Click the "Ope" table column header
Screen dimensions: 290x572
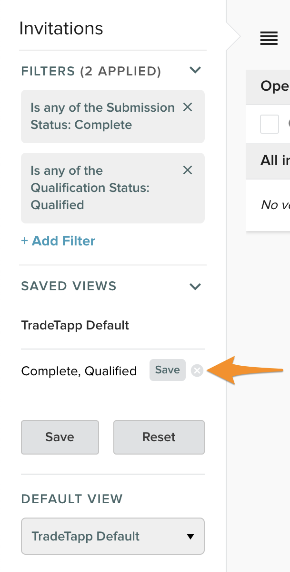click(274, 86)
